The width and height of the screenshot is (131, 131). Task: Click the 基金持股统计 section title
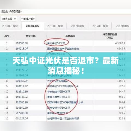[12, 12]
